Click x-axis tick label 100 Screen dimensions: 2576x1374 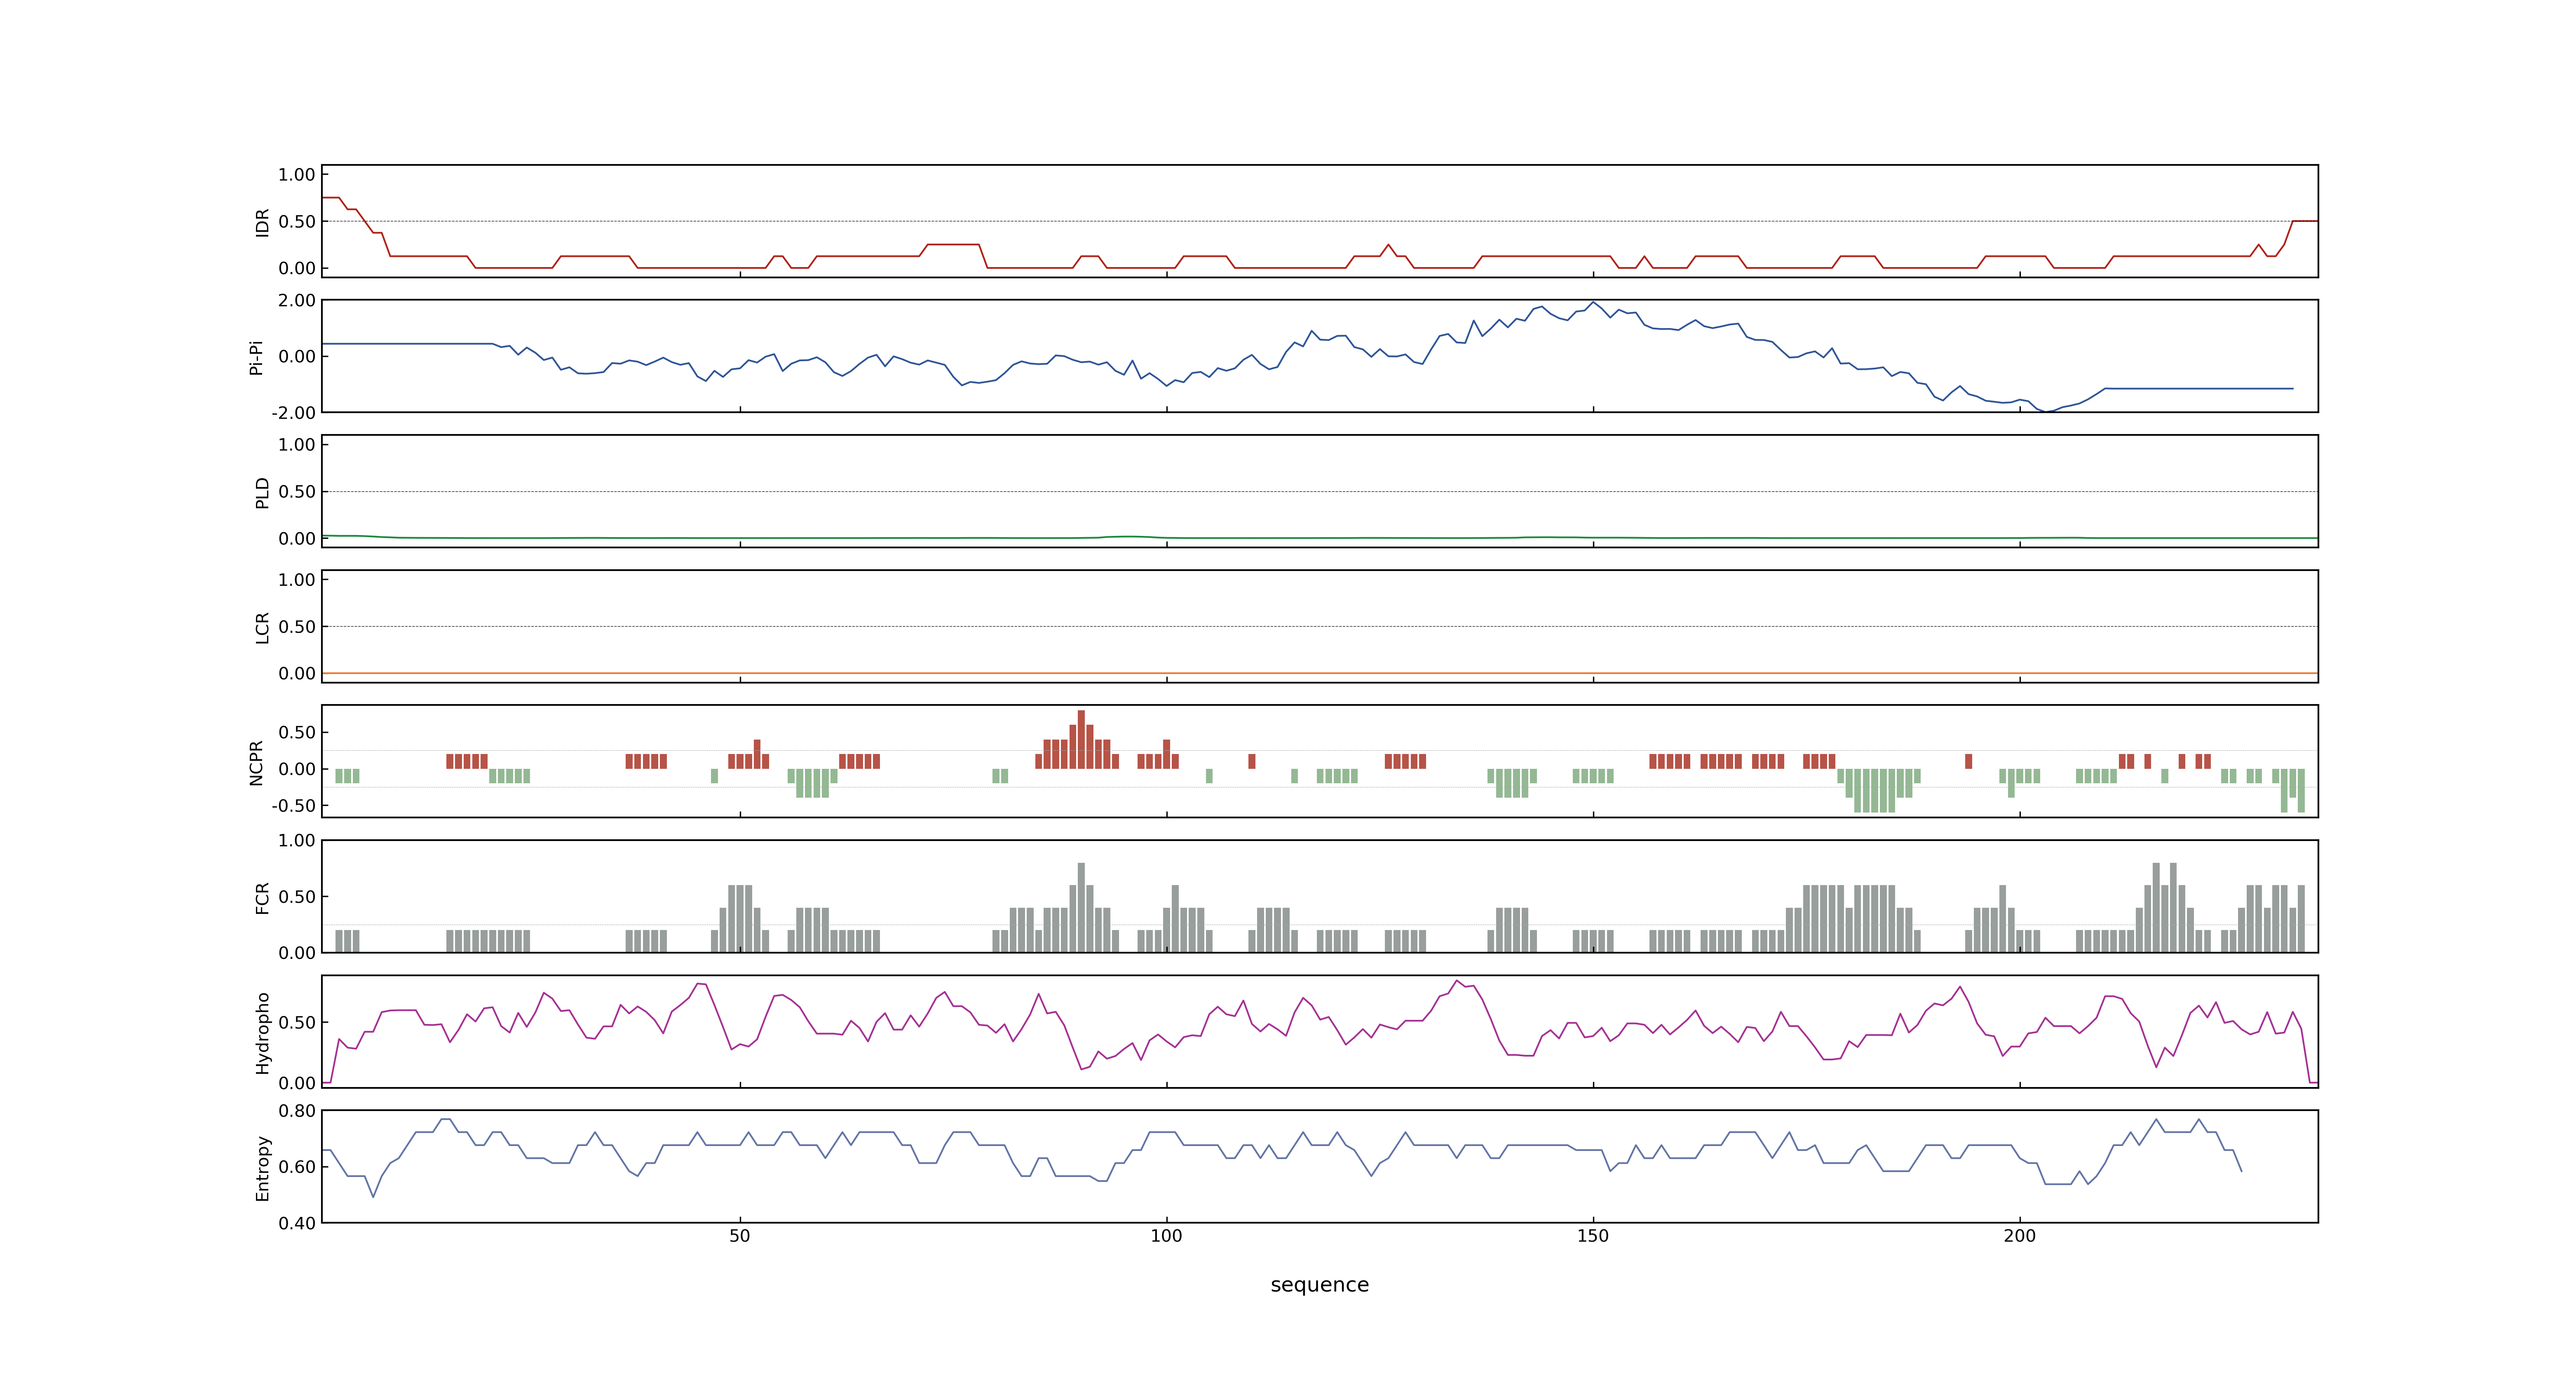pos(1166,1236)
